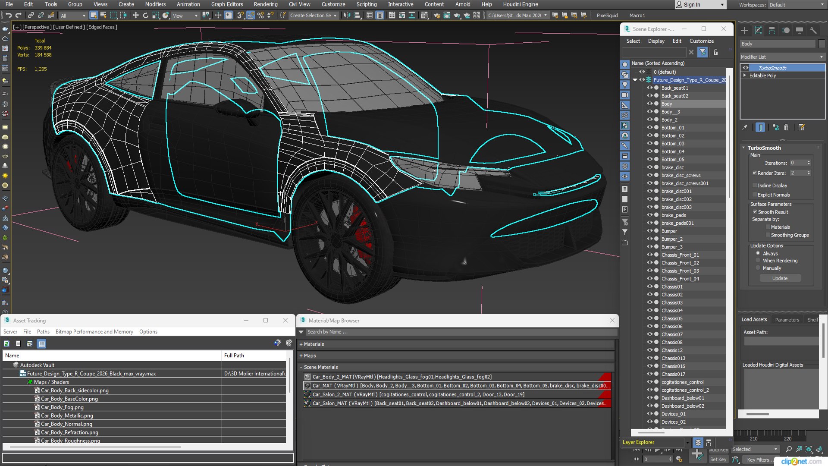Open Select by Name dialog icon
Image resolution: width=828 pixels, height=466 pixels.
103,16
